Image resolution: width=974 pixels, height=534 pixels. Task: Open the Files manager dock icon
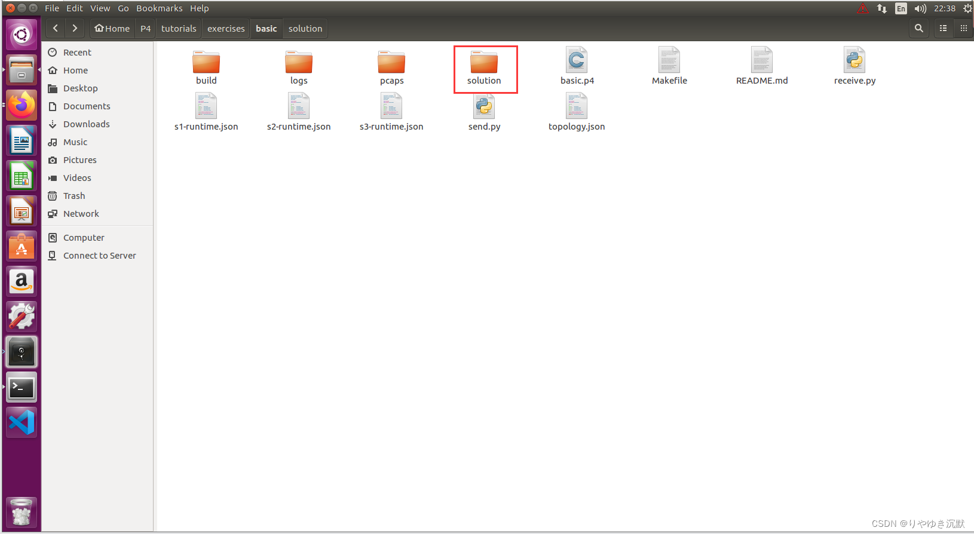(x=22, y=70)
